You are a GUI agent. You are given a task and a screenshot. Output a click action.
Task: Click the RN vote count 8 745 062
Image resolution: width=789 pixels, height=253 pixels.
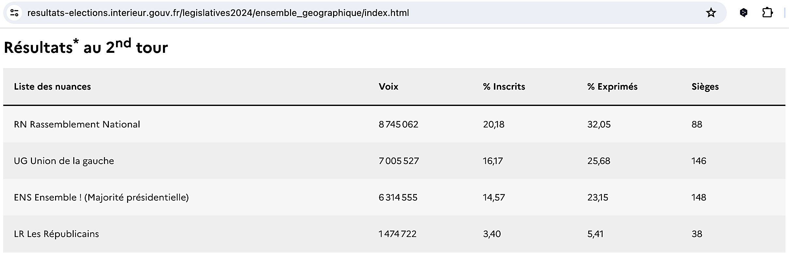pos(398,124)
